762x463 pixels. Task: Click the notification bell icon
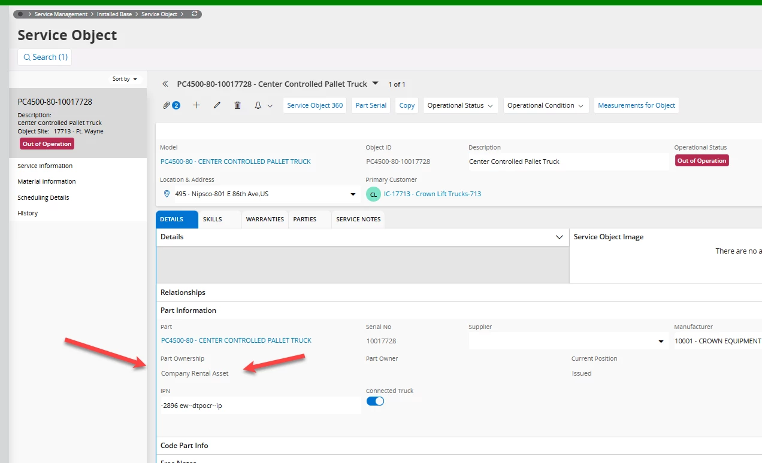pyautogui.click(x=258, y=105)
